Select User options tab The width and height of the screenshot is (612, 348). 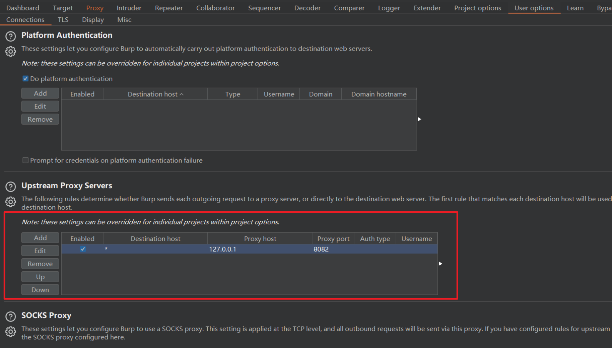(534, 8)
